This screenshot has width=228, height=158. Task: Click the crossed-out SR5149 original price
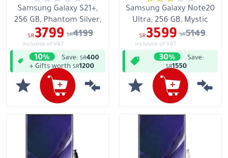point(192,33)
